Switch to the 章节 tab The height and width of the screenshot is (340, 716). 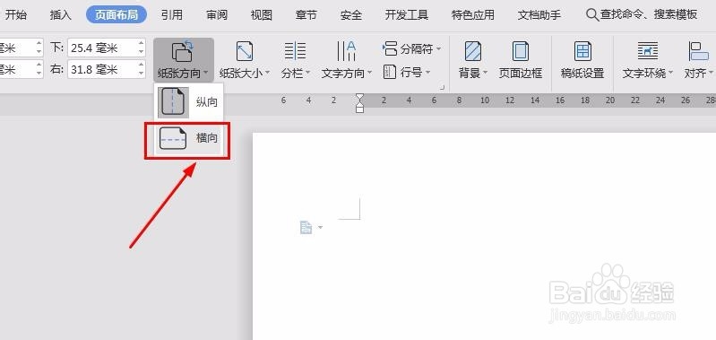click(x=306, y=14)
